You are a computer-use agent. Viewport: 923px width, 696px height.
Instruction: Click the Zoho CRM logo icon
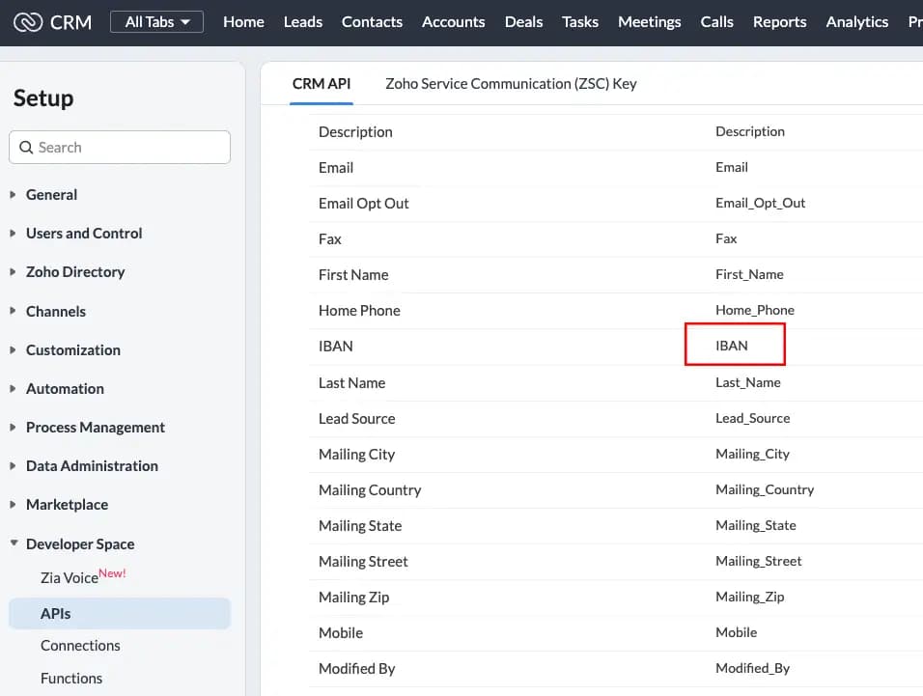pyautogui.click(x=28, y=22)
